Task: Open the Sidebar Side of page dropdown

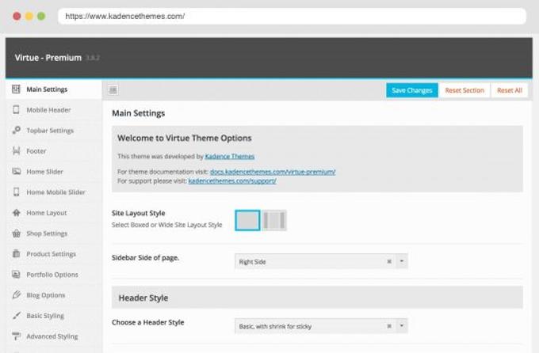Action: point(402,261)
